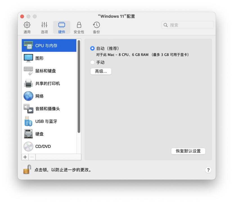Open the 备份 backup tab
Screen dimensions: 243x203
pos(96,28)
